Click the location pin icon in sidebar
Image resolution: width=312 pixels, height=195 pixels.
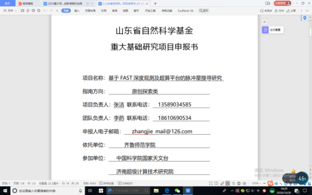point(304,18)
